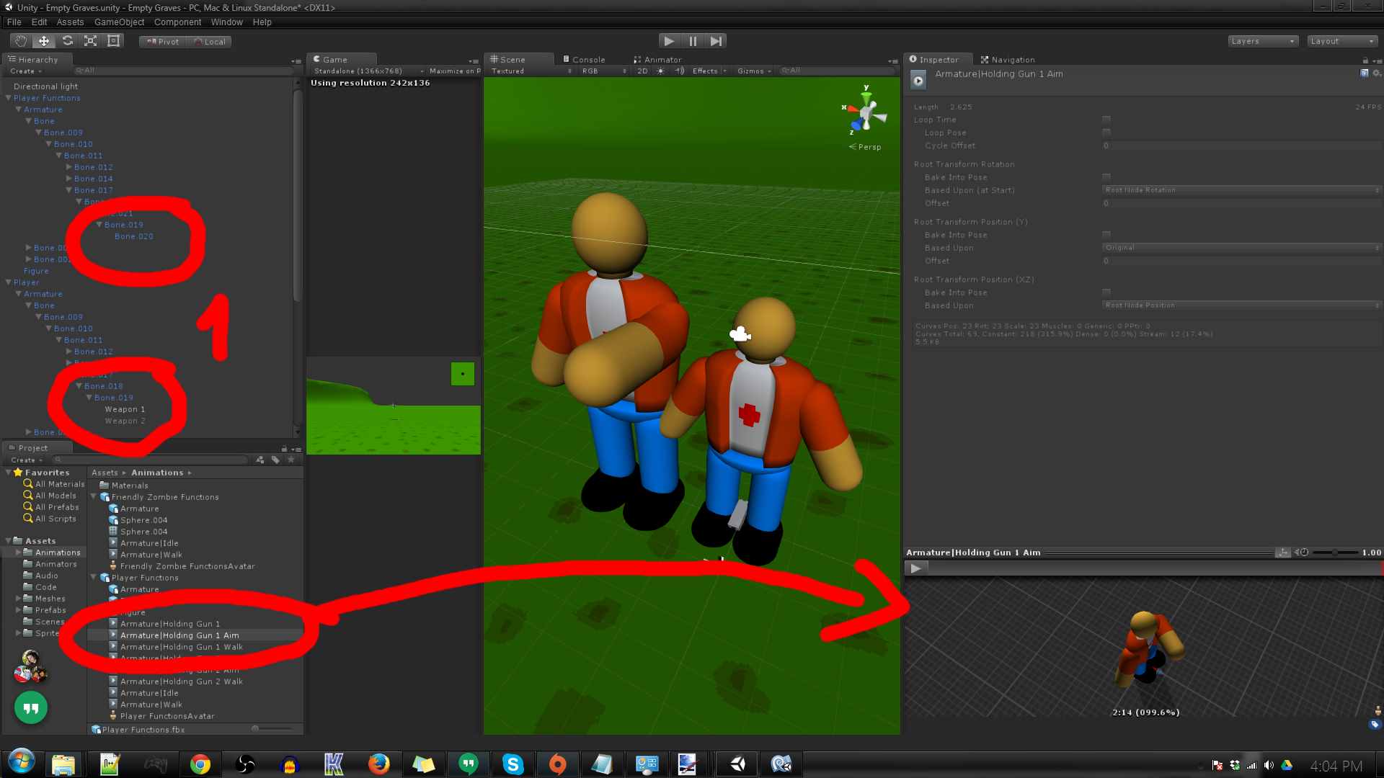Play the animation in preview panel
The width and height of the screenshot is (1384, 778).
pyautogui.click(x=915, y=568)
